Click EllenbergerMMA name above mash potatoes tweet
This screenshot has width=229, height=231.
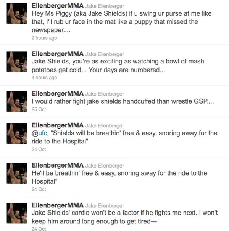pyautogui.click(x=57, y=54)
